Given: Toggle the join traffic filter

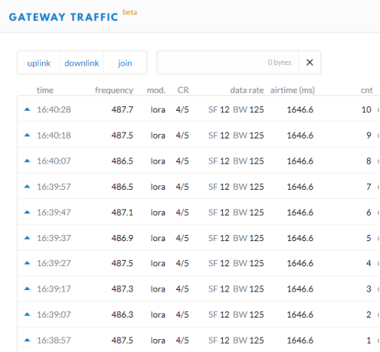Looking at the screenshot, I should (125, 63).
